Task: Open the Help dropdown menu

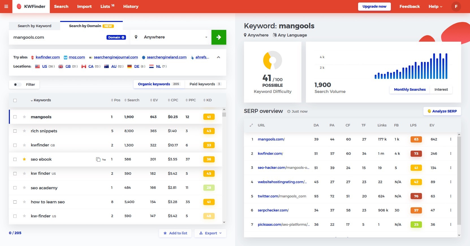Action: click(x=435, y=6)
